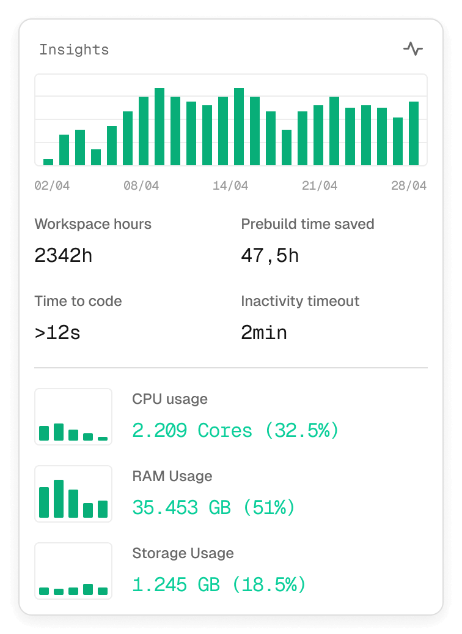Click the Insights panel title

tap(74, 50)
